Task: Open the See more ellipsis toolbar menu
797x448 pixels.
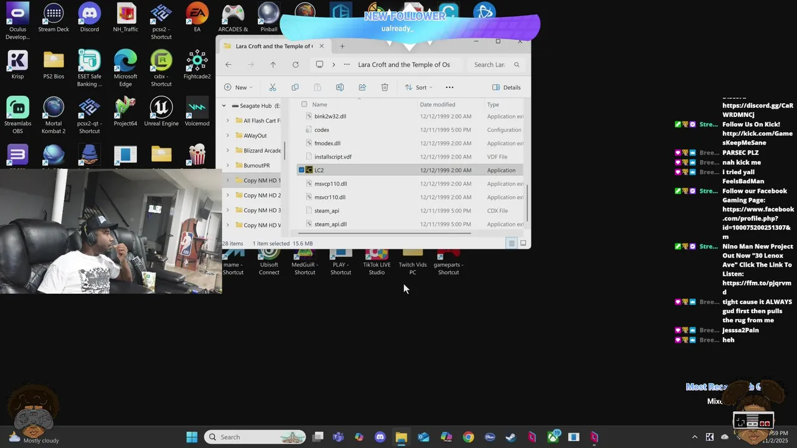Action: pyautogui.click(x=450, y=87)
